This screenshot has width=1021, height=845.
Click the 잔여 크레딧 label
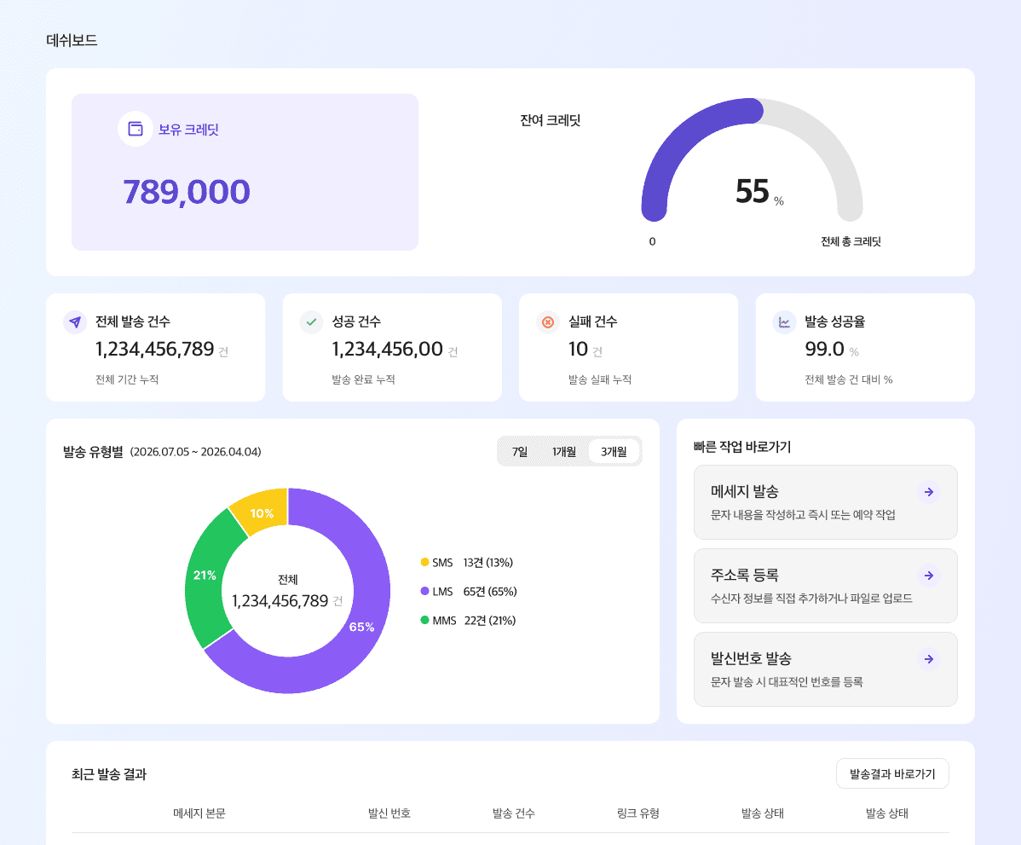pyautogui.click(x=551, y=120)
